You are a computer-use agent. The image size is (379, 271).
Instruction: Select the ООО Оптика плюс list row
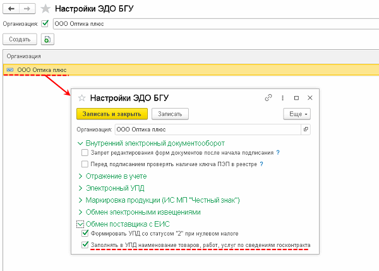(x=42, y=69)
